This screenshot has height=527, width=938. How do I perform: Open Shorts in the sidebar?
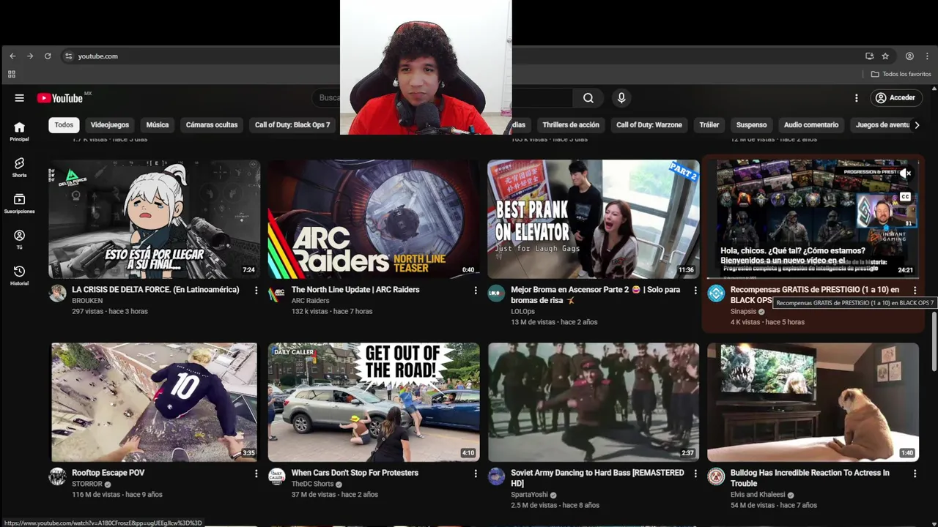[x=20, y=168]
